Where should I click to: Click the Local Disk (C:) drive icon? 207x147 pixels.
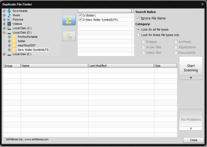click(x=9, y=28)
